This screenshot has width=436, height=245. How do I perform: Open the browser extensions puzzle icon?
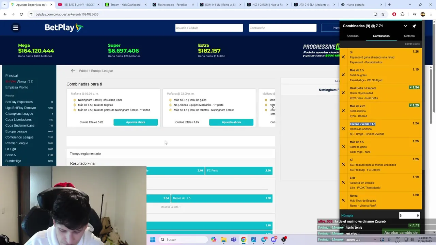tap(402, 14)
